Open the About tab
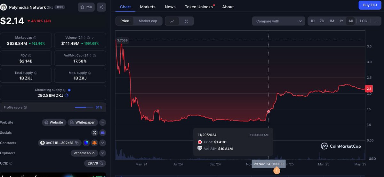The image size is (384, 177). pos(228,7)
